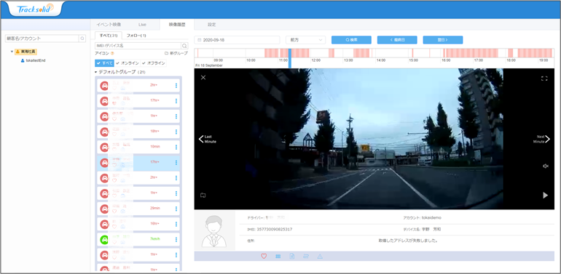
Task: Switch to Live tab
Action: [x=142, y=25]
